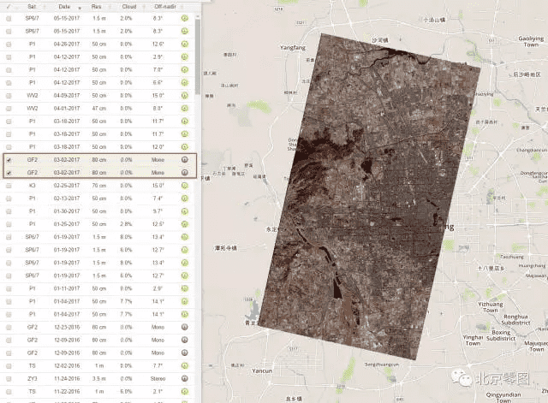Click green icon on P1 03-18-2017 12.0° row
548x403 pixels.
pos(185,147)
